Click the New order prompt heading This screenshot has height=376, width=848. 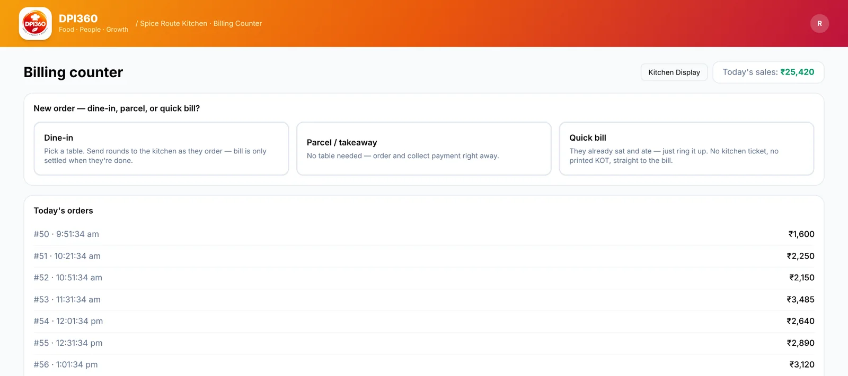coord(117,108)
